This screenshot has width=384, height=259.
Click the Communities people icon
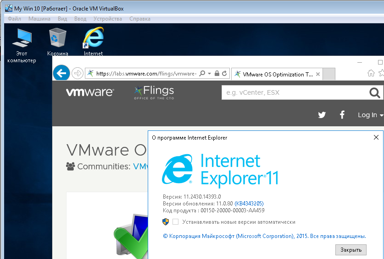click(x=71, y=167)
